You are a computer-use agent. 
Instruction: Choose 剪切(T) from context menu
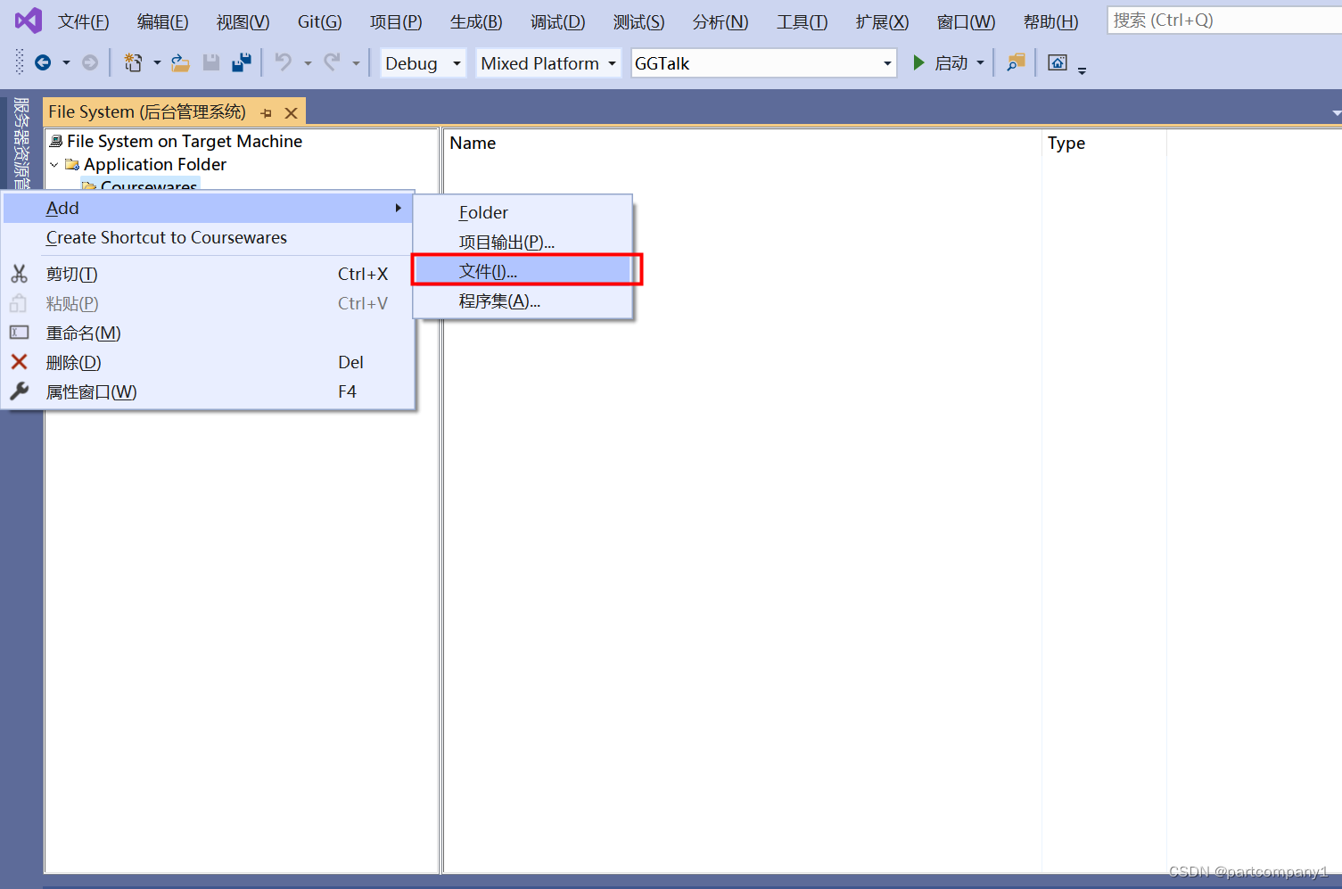(x=208, y=274)
